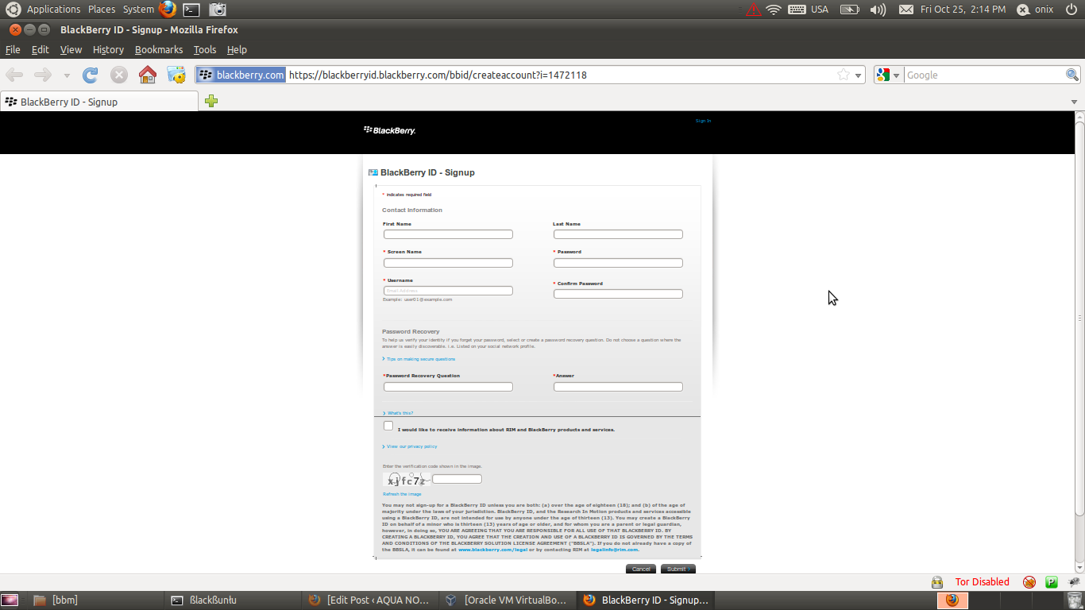Image resolution: width=1085 pixels, height=610 pixels.
Task: Open the volume speaker indicator
Action: click(x=878, y=10)
